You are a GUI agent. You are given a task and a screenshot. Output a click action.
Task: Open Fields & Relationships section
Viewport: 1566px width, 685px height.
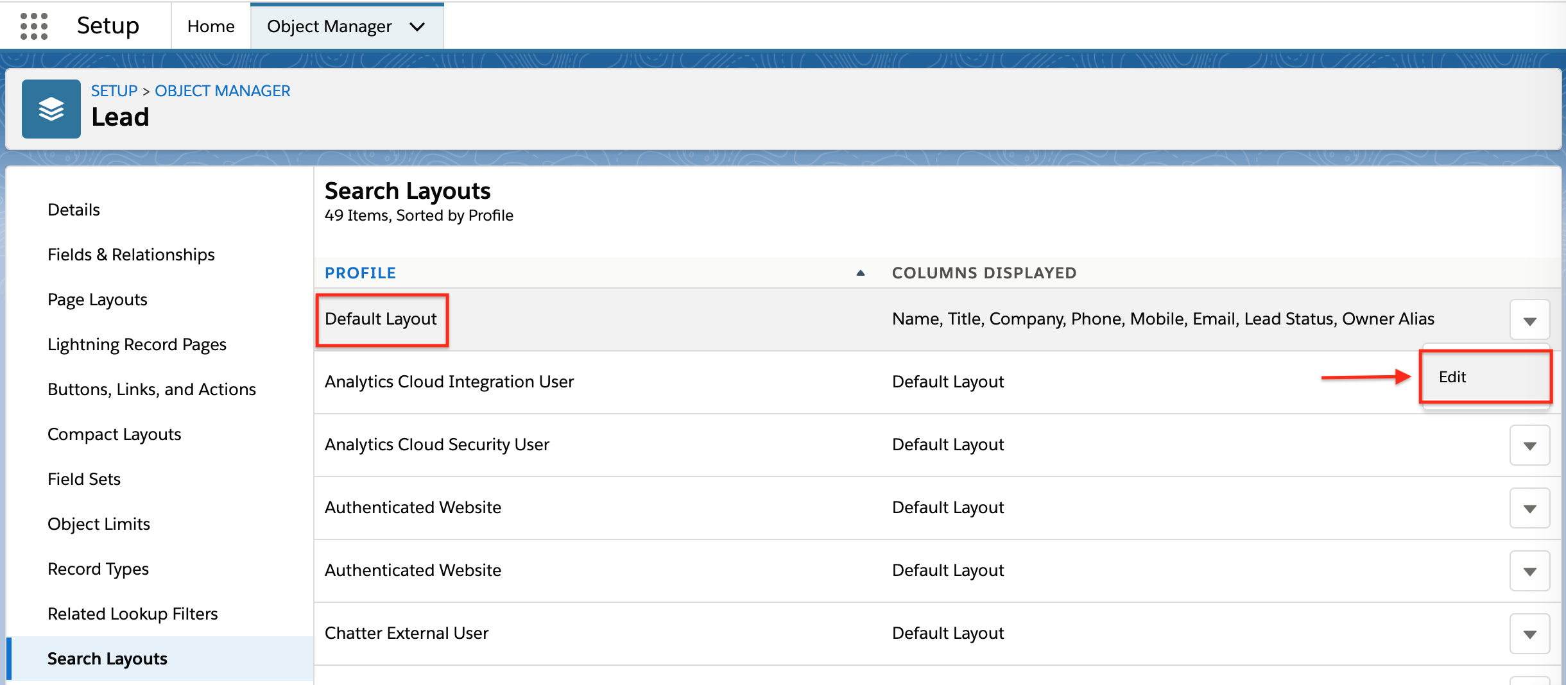(131, 255)
